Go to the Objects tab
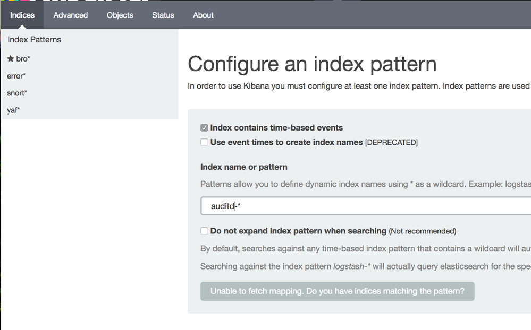 click(x=120, y=15)
